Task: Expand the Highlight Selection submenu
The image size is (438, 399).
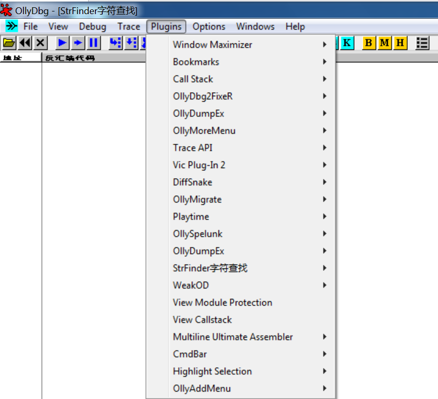Action: pyautogui.click(x=241, y=371)
